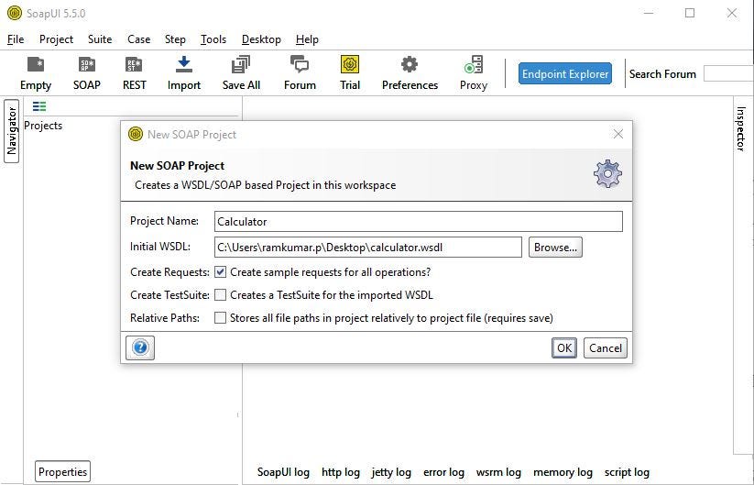Image resolution: width=754 pixels, height=485 pixels.
Task: Open the wsrm log tab
Action: pos(498,472)
